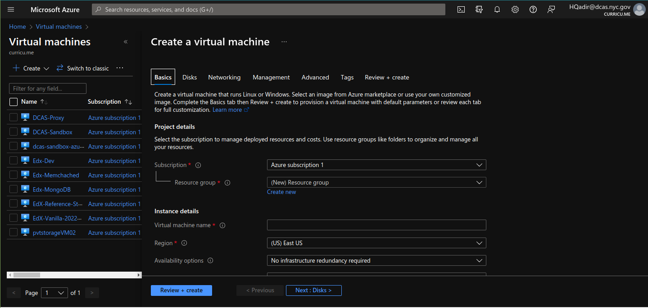This screenshot has height=308, width=648.
Task: Check the Edx-Memchached row checkbox
Action: point(14,175)
